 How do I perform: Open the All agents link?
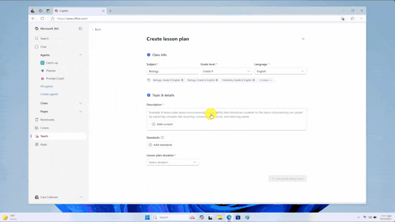pyautogui.click(x=47, y=87)
